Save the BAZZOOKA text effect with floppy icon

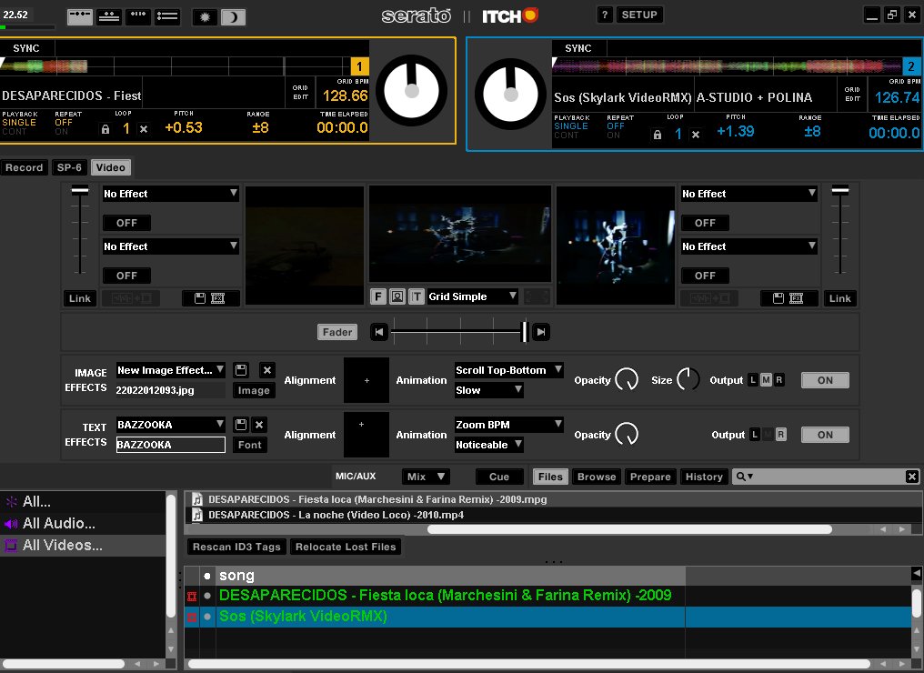pos(241,425)
